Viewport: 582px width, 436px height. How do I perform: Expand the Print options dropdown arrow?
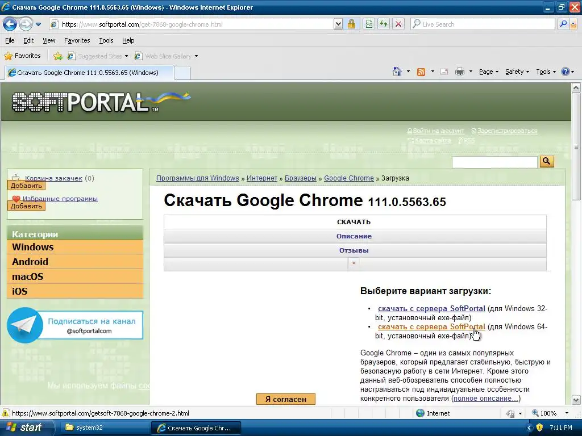pos(471,72)
